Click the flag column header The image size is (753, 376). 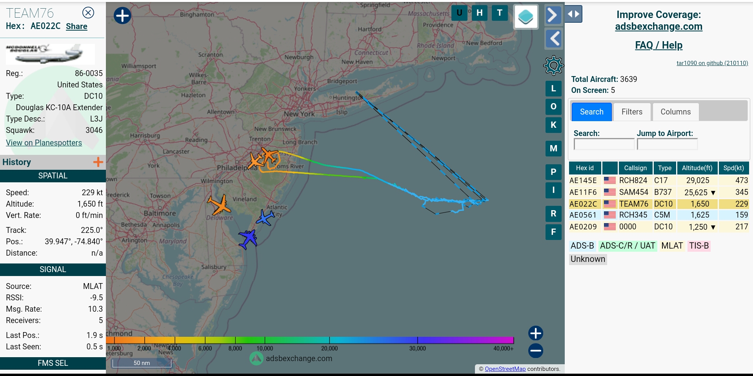(610, 168)
